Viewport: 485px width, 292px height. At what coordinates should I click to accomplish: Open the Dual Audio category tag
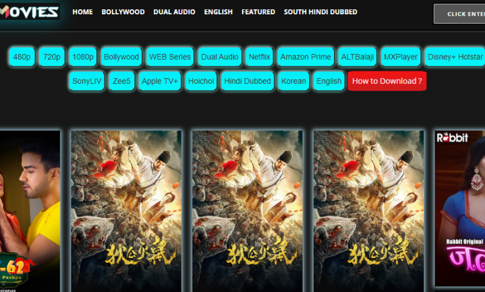tap(219, 57)
